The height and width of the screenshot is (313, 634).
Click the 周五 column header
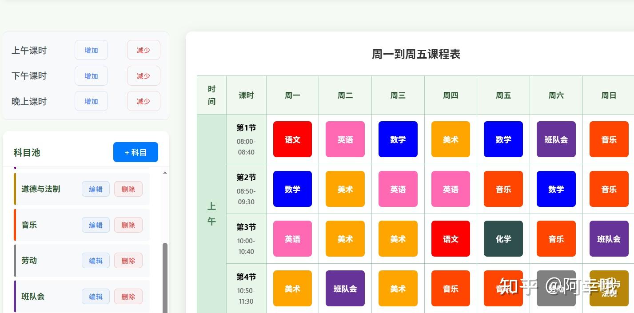pos(503,95)
